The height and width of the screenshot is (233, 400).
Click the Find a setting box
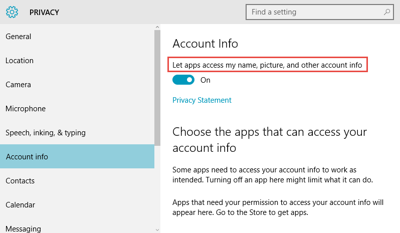[x=320, y=12]
